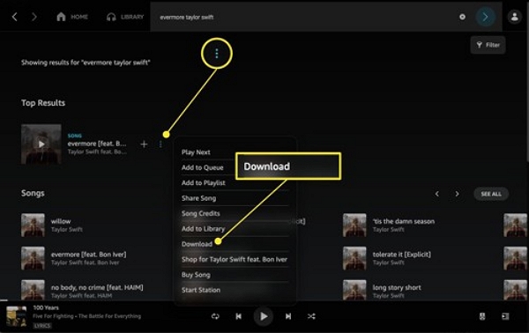The height and width of the screenshot is (333, 529).
Task: Clear the search query
Action: coord(462,17)
